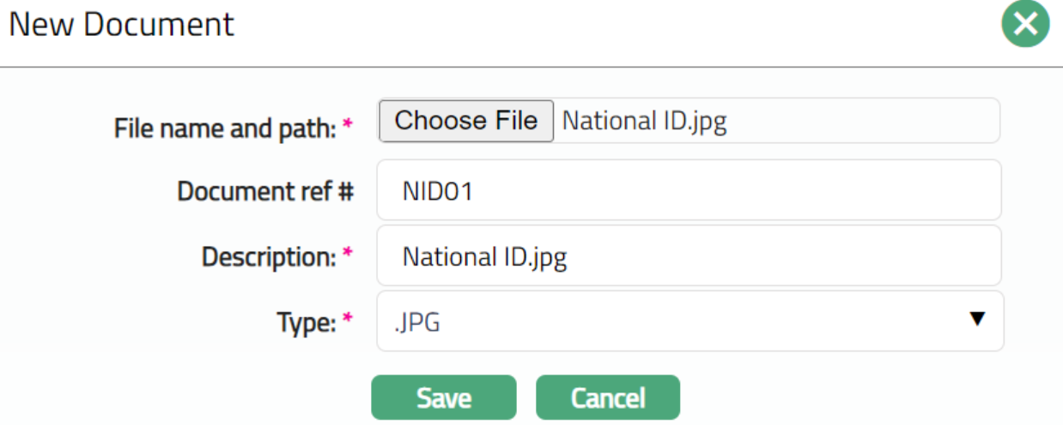The width and height of the screenshot is (1063, 425).
Task: Click the Choose File button
Action: click(466, 121)
